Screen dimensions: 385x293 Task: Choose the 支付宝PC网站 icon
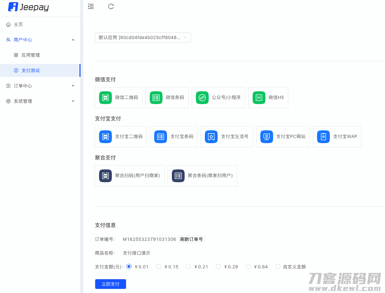click(x=267, y=137)
